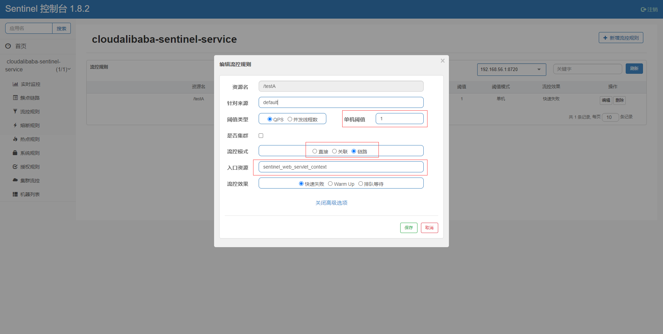Click the filter icon for 流控规则
Image resolution: width=663 pixels, height=334 pixels.
coord(15,112)
